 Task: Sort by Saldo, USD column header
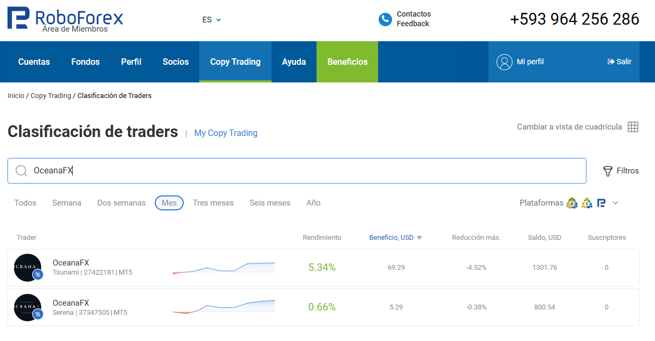(545, 238)
